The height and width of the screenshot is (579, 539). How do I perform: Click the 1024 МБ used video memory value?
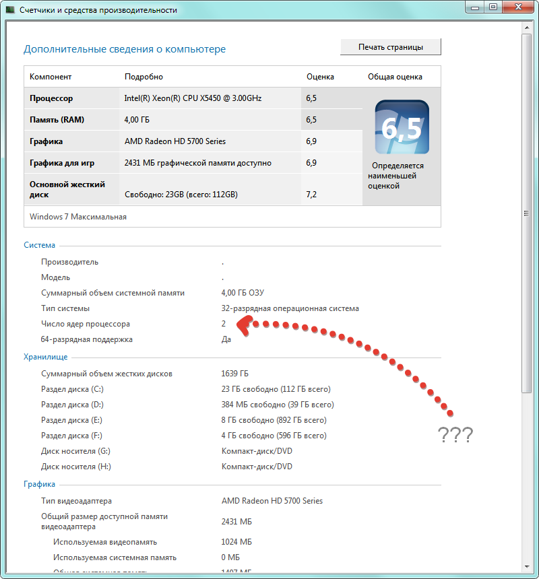coord(236,542)
